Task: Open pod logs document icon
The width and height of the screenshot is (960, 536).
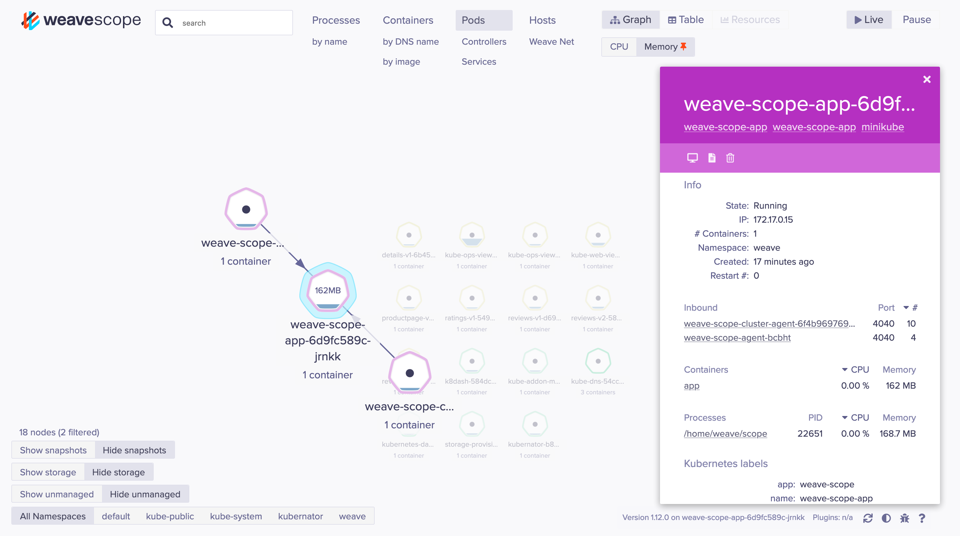Action: tap(711, 158)
